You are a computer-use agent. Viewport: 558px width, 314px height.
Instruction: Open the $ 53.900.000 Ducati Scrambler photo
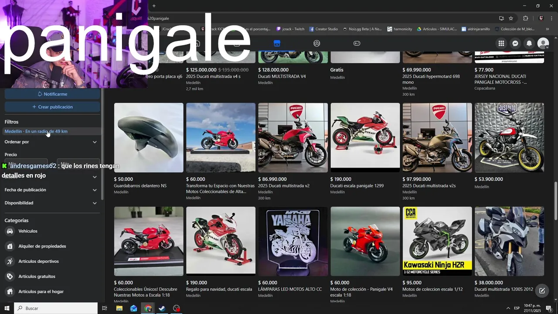click(509, 137)
